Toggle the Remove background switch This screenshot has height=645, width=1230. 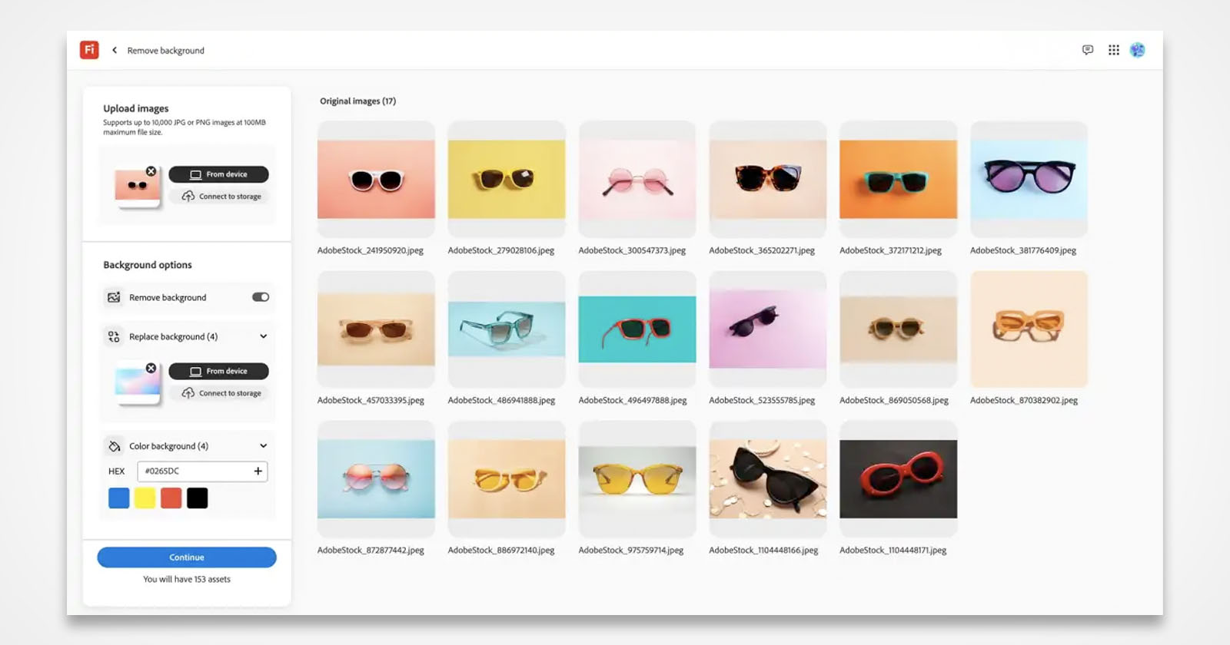tap(261, 297)
